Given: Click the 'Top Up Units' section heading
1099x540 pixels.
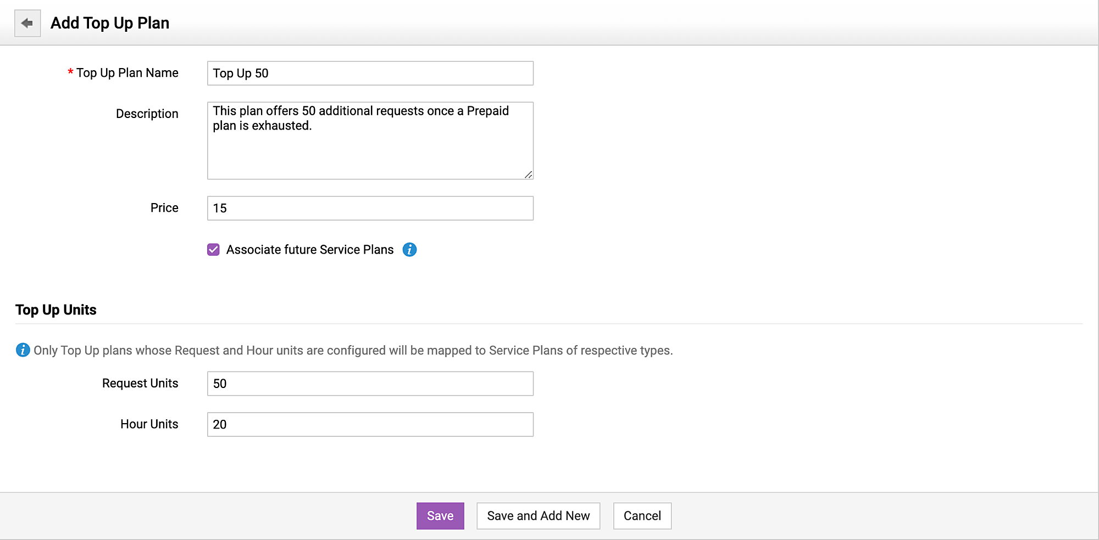Looking at the screenshot, I should click(56, 310).
